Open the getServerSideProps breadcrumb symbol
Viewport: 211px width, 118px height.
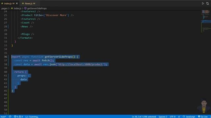[x=35, y=9]
